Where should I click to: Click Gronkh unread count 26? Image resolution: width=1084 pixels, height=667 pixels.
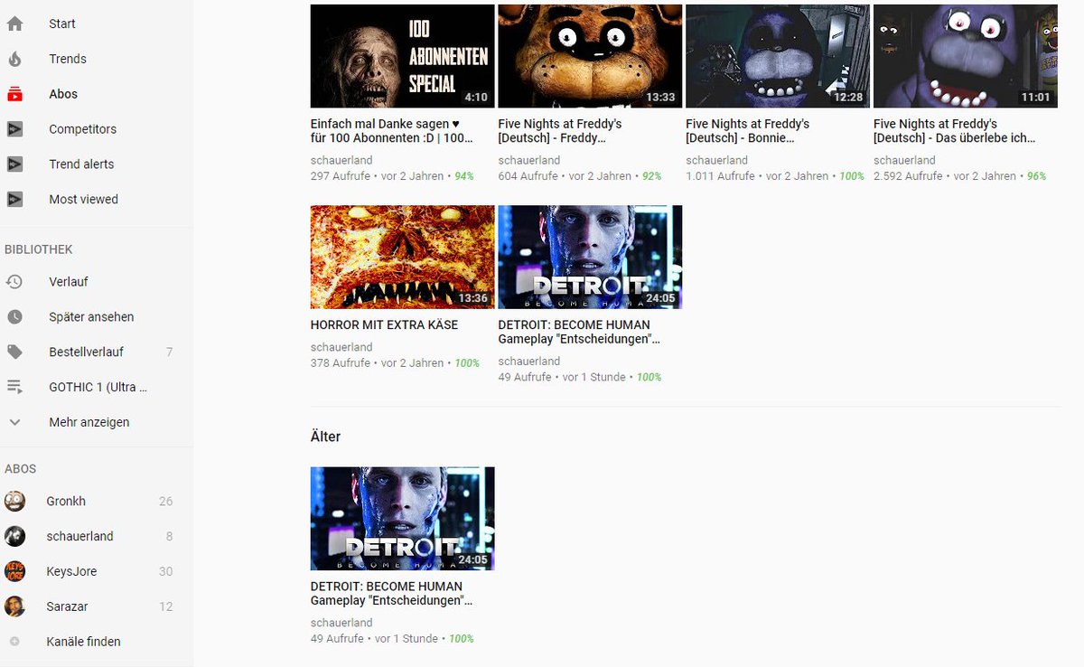pyautogui.click(x=165, y=502)
